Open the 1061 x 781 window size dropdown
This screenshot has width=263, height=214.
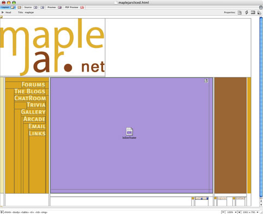(250, 212)
